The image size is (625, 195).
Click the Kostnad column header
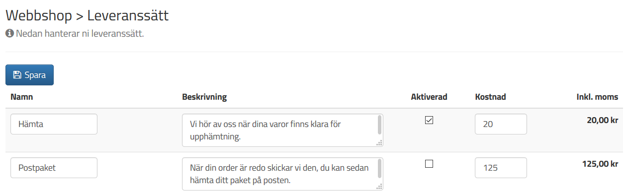[490, 97]
